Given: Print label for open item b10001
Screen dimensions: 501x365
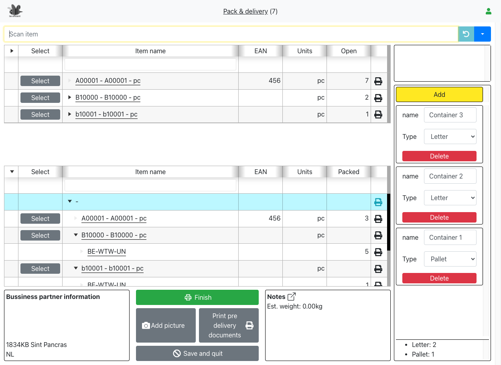Looking at the screenshot, I should point(378,115).
